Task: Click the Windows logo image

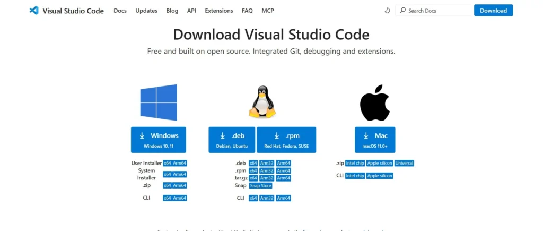Action: tap(159, 102)
